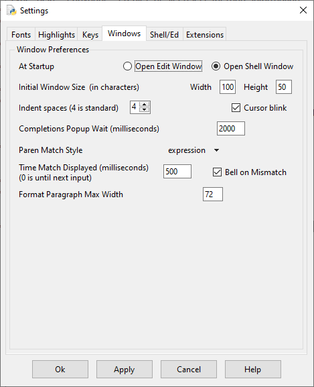Switch to the Shell/Ed tab

click(x=164, y=34)
